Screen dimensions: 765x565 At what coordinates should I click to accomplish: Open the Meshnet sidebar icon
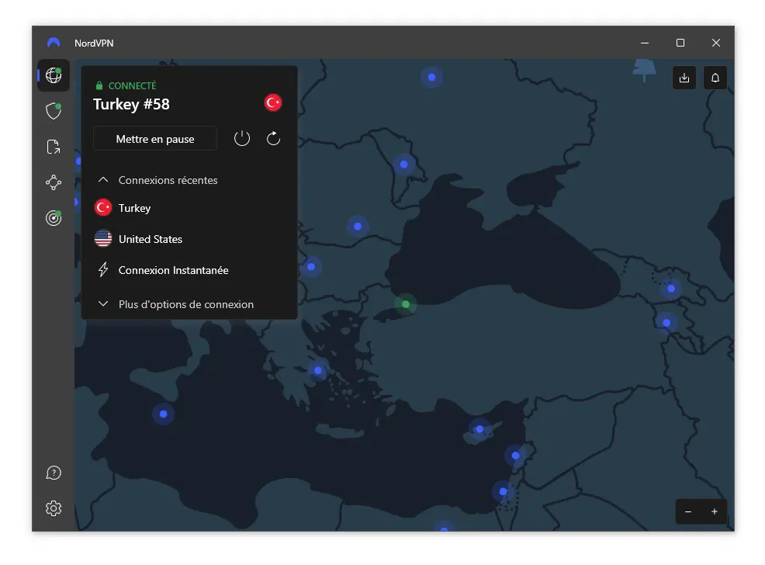54,182
